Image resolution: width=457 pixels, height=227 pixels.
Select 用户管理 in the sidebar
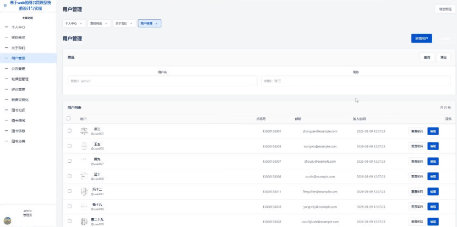[x=28, y=58]
